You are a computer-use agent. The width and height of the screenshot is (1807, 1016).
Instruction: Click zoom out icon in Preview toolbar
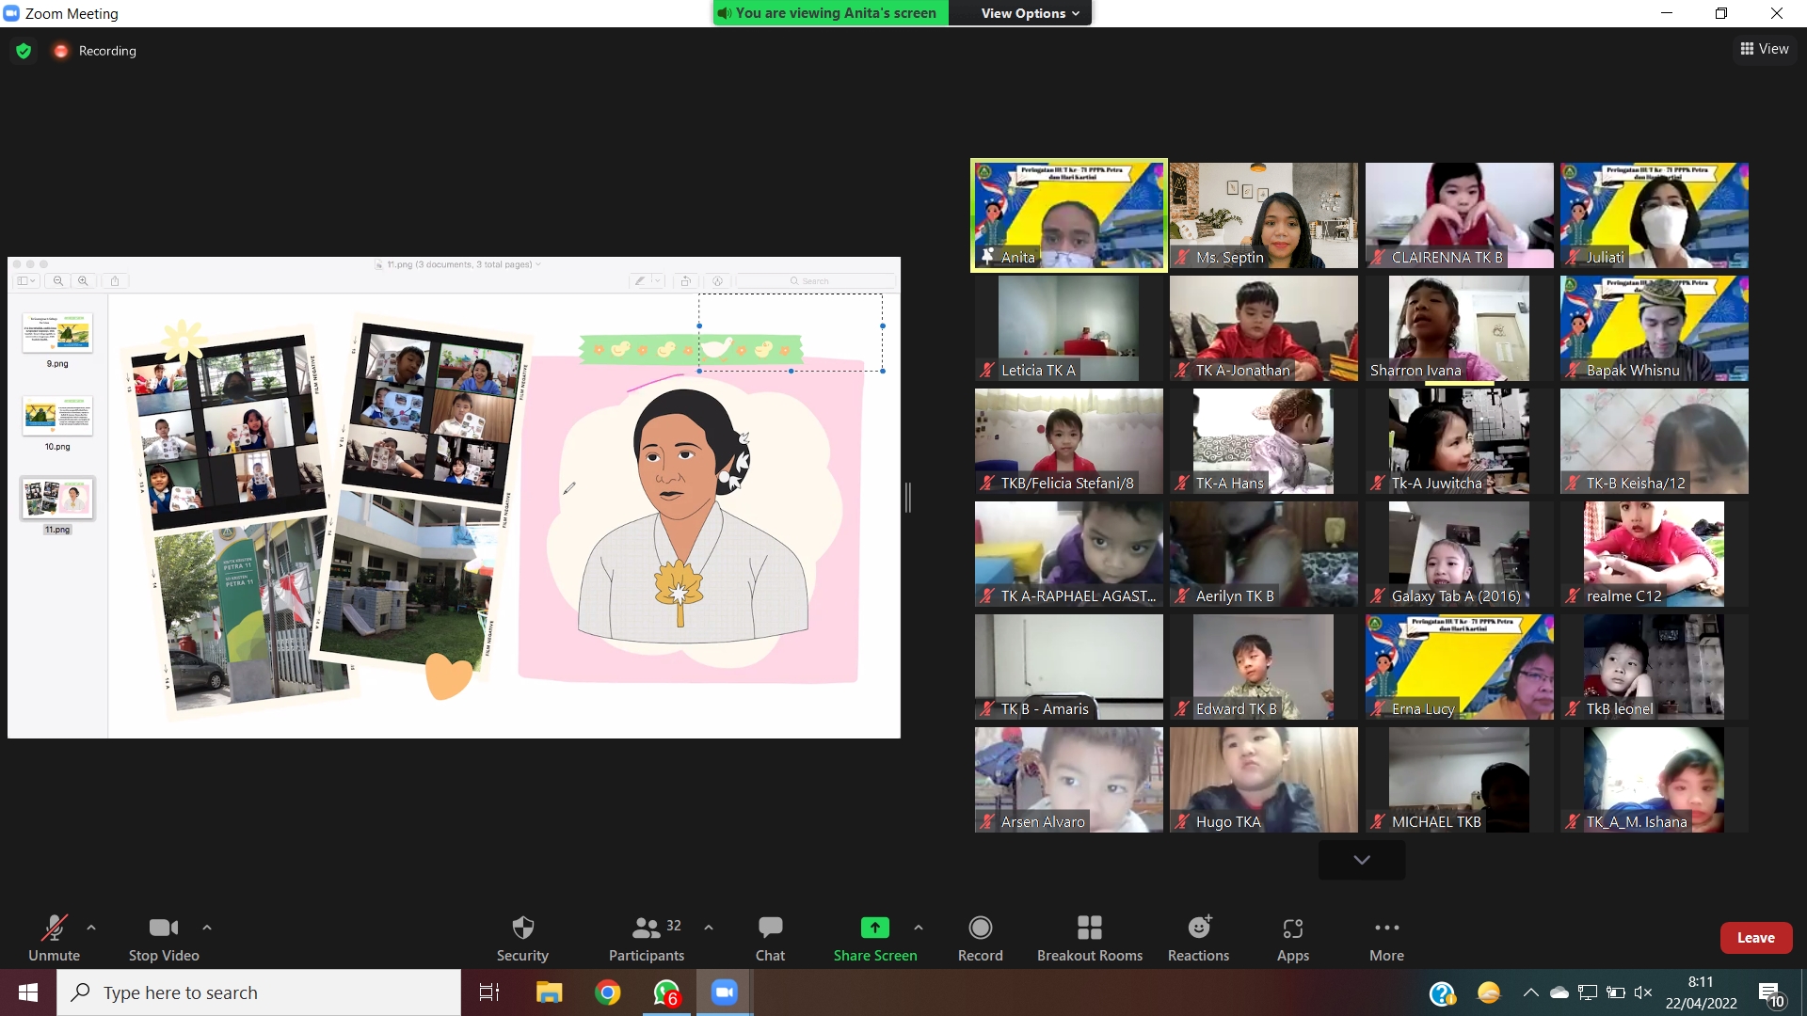point(58,280)
